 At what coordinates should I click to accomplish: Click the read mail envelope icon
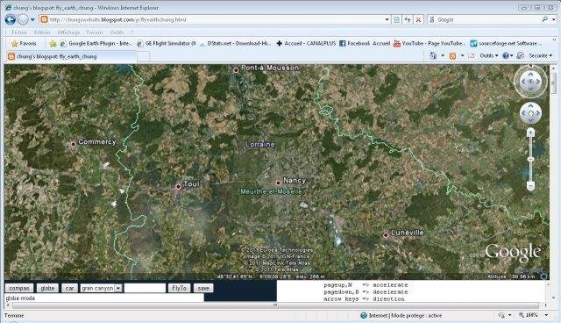472,55
